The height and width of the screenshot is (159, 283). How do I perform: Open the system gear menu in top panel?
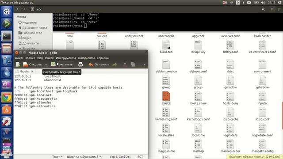coord(279,3)
